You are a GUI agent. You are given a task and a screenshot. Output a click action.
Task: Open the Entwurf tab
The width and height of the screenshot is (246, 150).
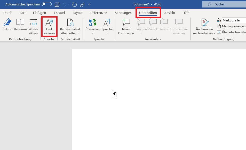pyautogui.click(x=59, y=13)
